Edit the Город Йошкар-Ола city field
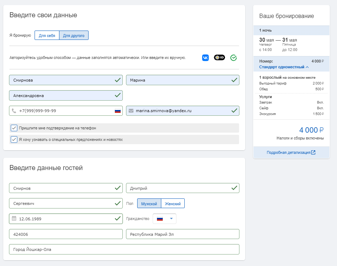The image size is (337, 266). tap(124, 249)
